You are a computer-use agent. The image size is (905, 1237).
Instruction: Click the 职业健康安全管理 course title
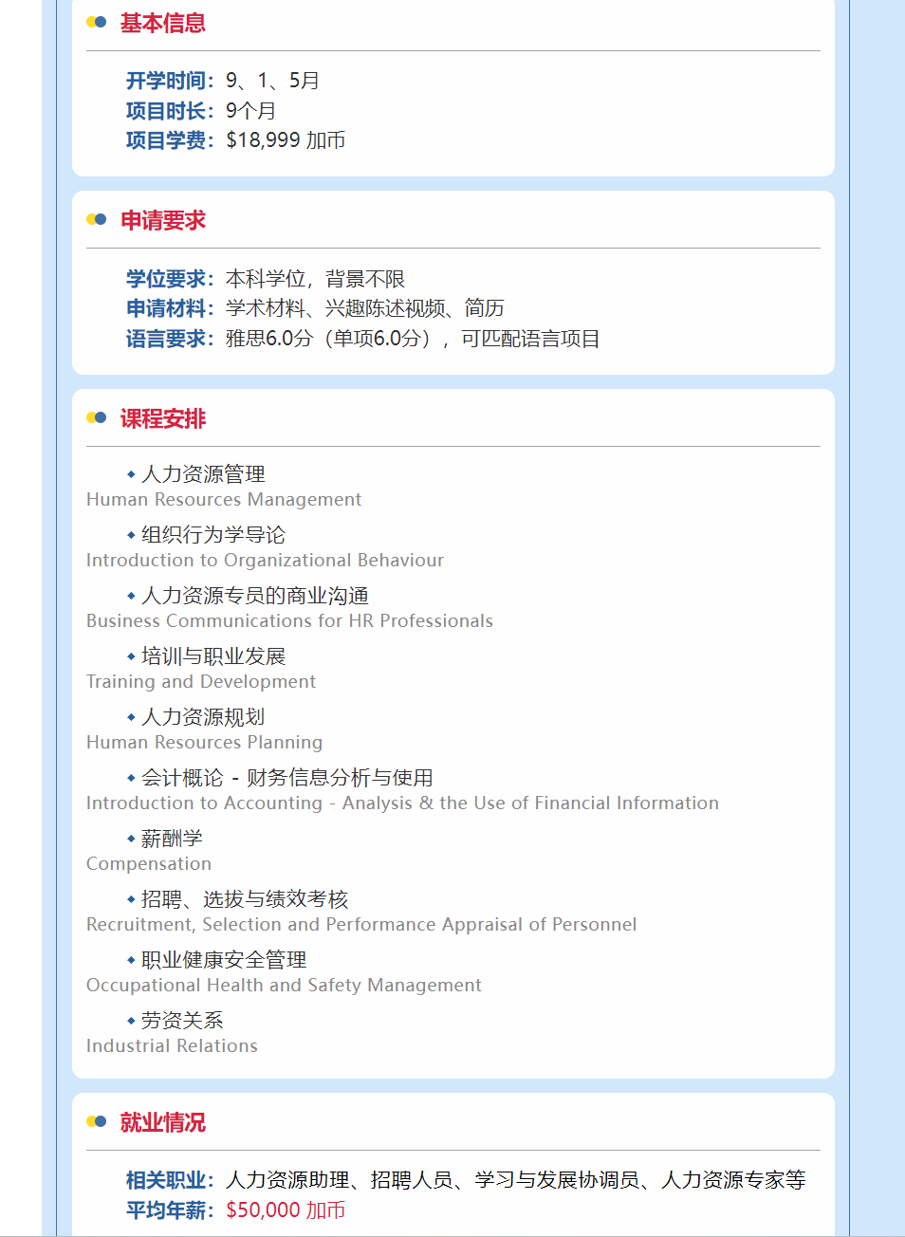click(x=224, y=960)
